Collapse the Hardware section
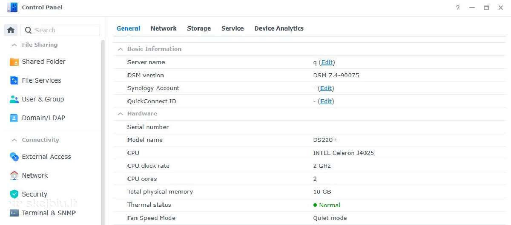Image resolution: width=511 pixels, height=225 pixels. pyautogui.click(x=121, y=114)
